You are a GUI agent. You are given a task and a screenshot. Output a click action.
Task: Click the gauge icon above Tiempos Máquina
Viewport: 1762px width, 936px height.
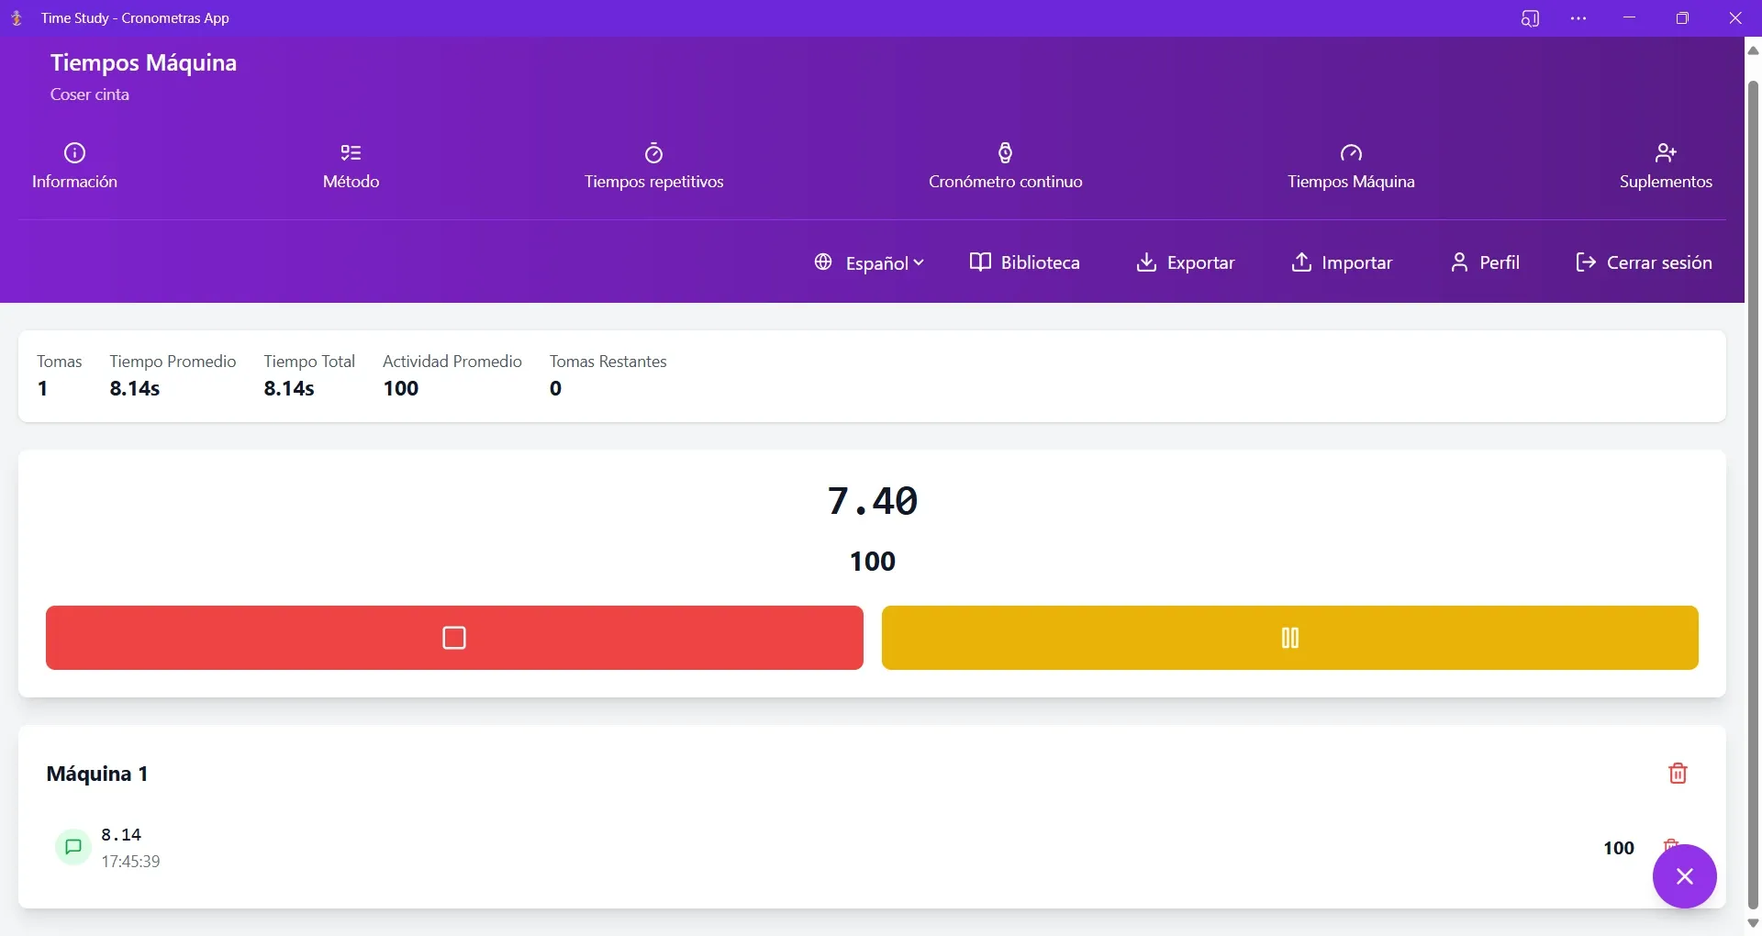[x=1351, y=152]
